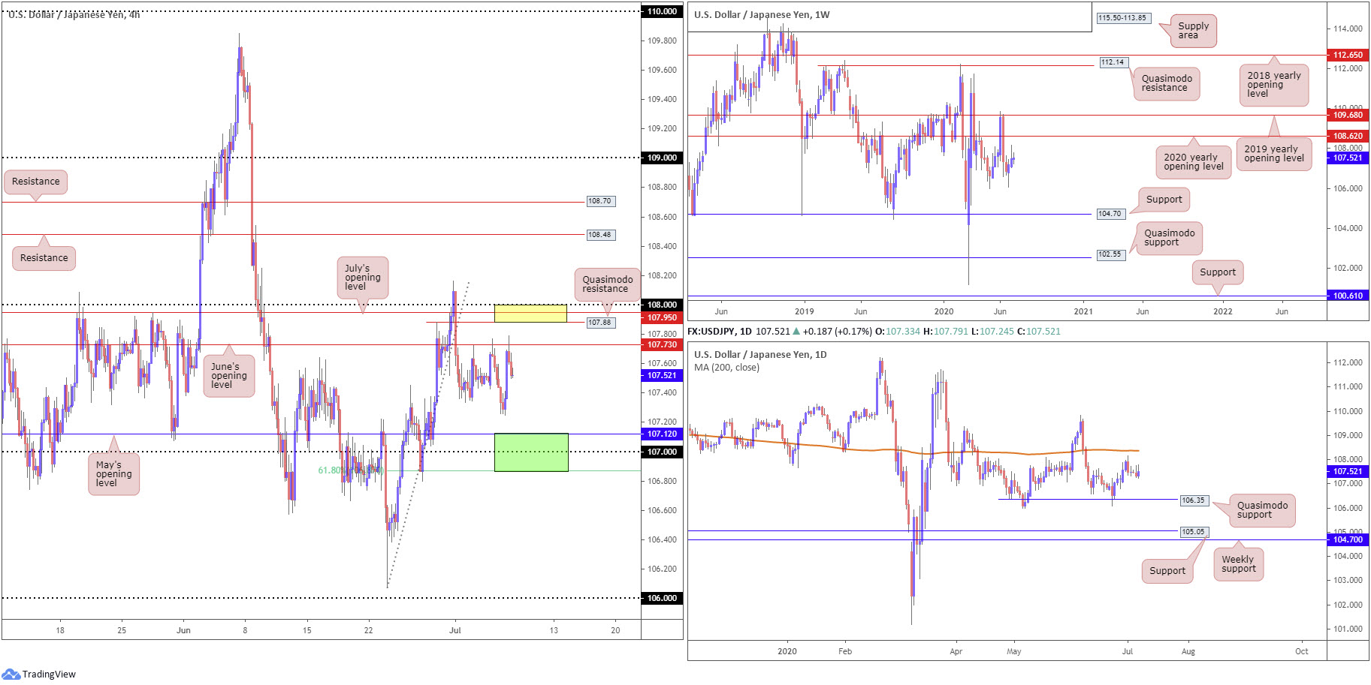
Task: Select the Support callout near 104.70 on weekly chart
Action: pos(1164,200)
